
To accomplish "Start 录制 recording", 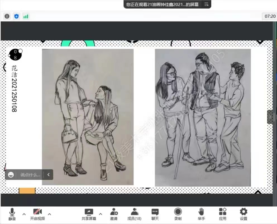I will pos(178,214).
